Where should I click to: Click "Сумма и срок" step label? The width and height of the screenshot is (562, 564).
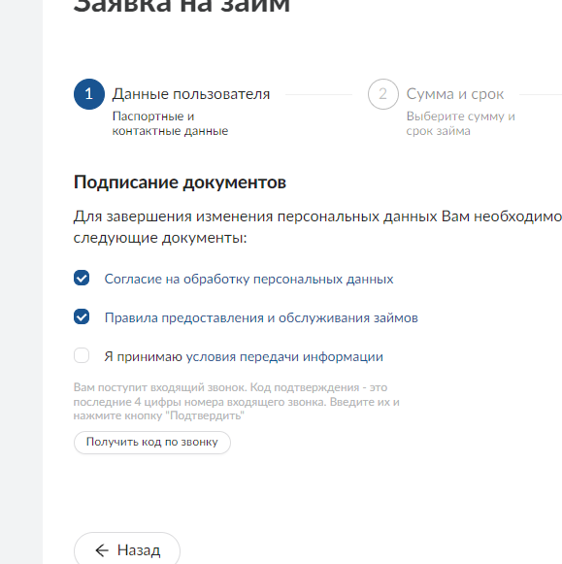click(455, 94)
